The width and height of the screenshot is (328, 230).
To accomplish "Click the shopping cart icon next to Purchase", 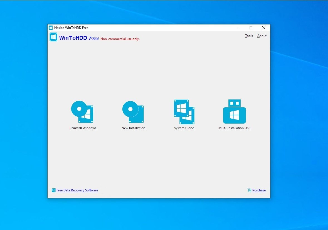I will (x=249, y=190).
